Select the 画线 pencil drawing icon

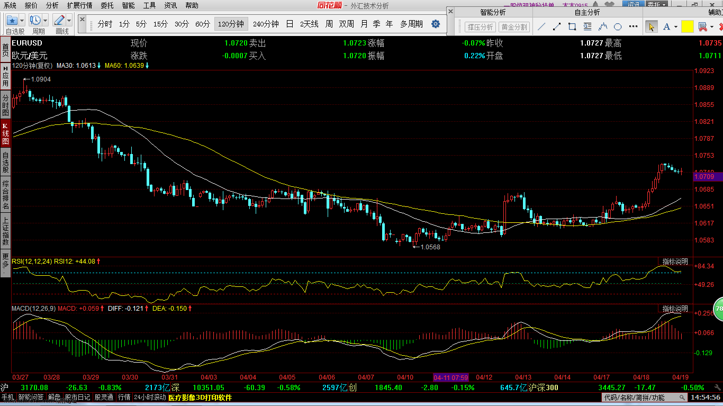59,20
